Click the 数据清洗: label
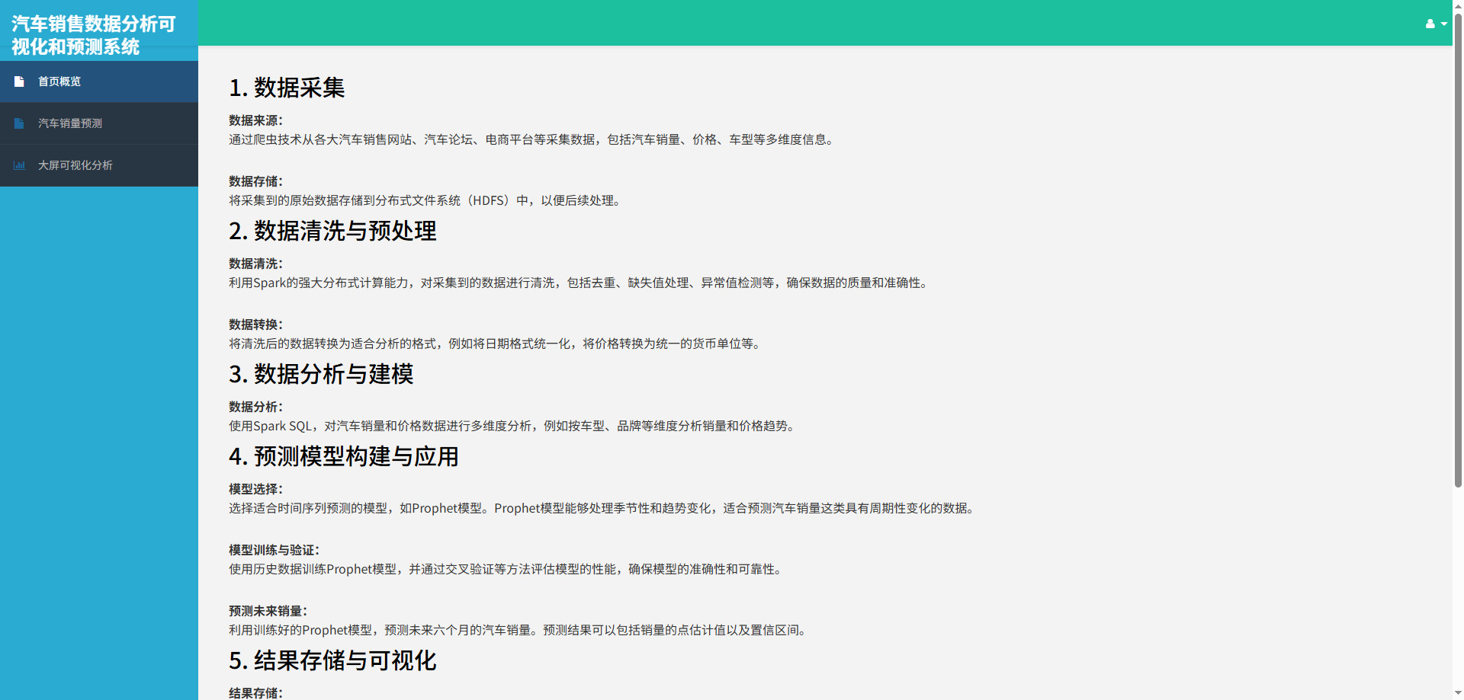The width and height of the screenshot is (1464, 700). pos(255,264)
